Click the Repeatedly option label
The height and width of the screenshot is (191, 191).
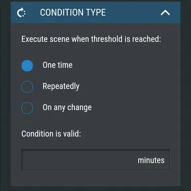[61, 86]
